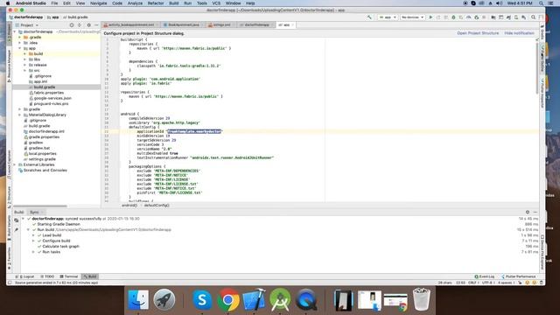This screenshot has width=560, height=315.
Task: Expand the Run tasks step in Build output
Action: 33,252
